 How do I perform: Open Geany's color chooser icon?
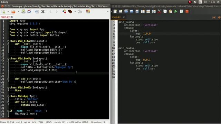coord(88,11)
